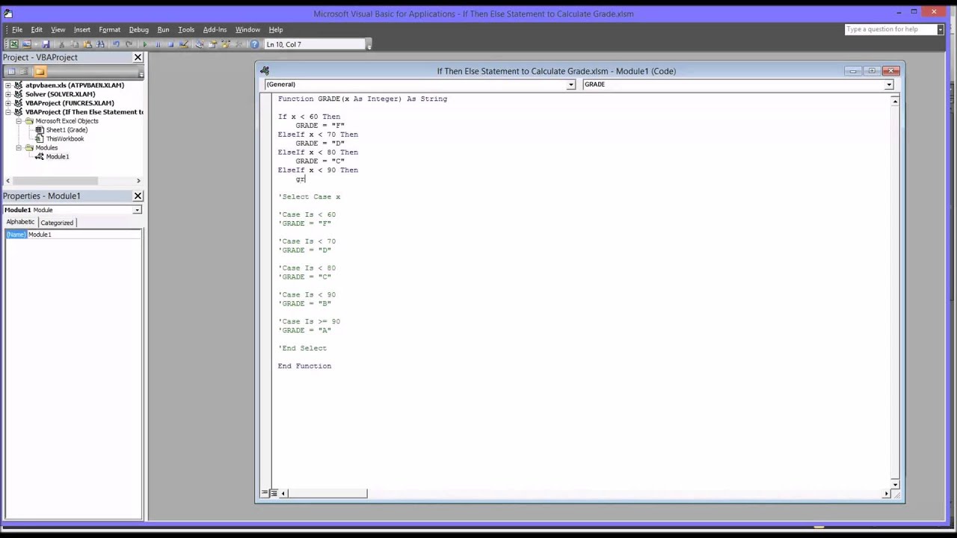Viewport: 957px width, 538px height.
Task: Click the Redo arrow icon
Action: (x=129, y=44)
